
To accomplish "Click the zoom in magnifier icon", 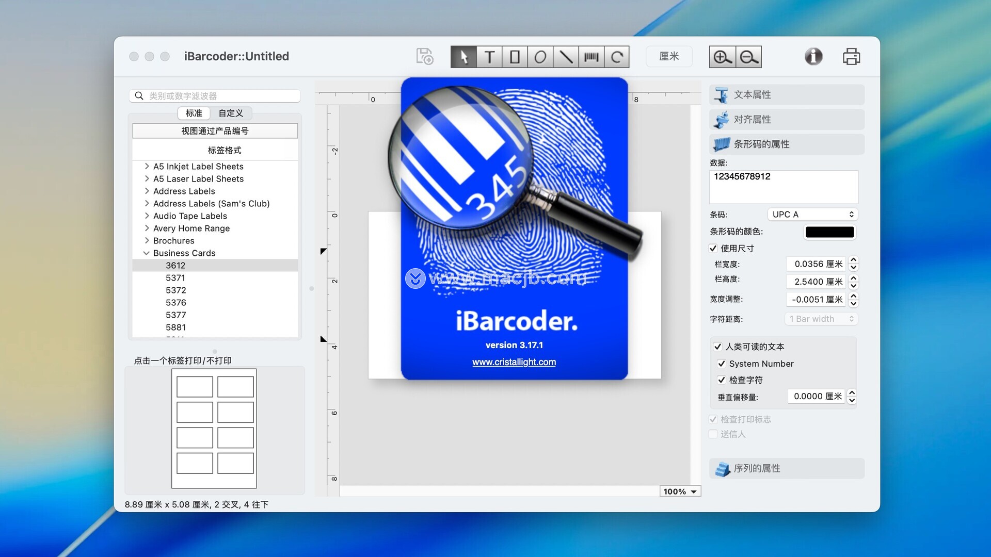I will coord(722,57).
